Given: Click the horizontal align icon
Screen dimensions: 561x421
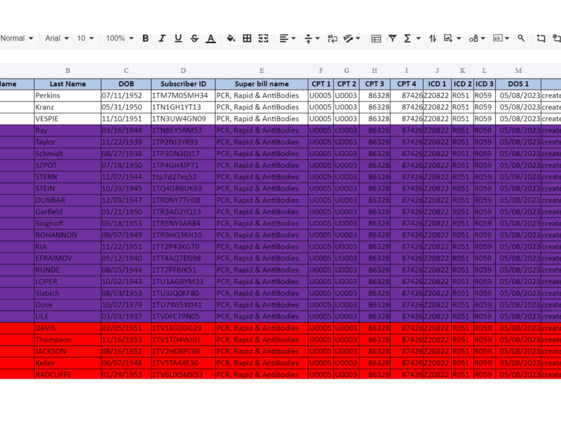Looking at the screenshot, I should (x=284, y=38).
